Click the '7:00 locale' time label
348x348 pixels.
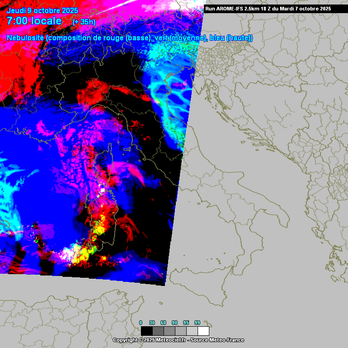34,21
